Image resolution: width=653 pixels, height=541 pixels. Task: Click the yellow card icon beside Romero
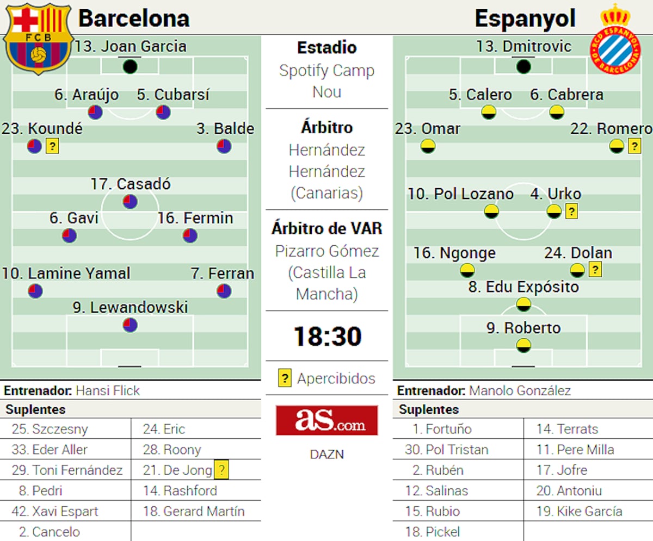(x=634, y=146)
